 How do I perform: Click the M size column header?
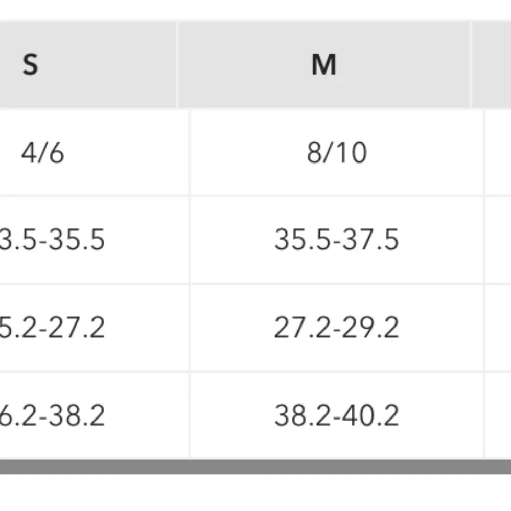coord(324,65)
